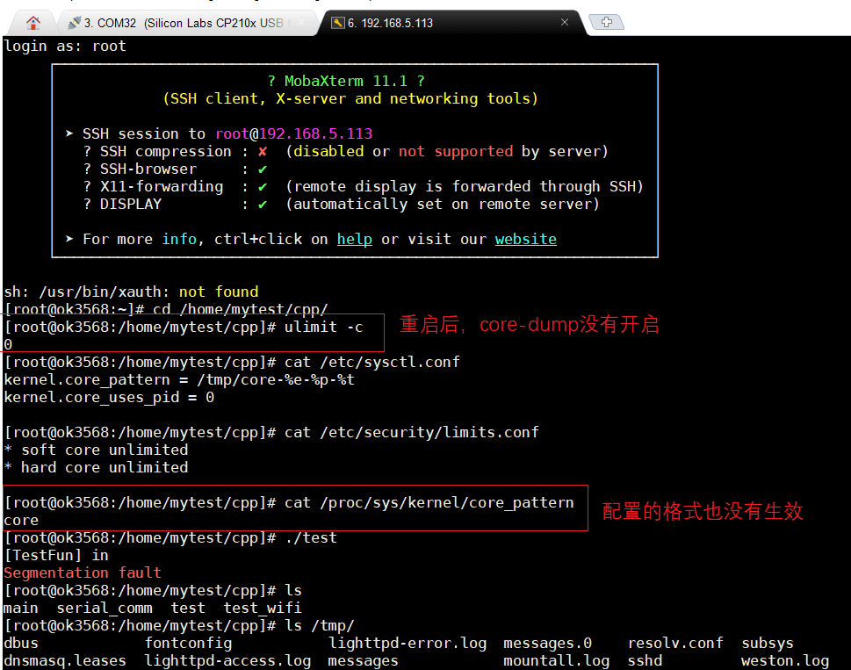Switch to the COM32 Silicon Labs tab
The width and height of the screenshot is (851, 670).
[187, 23]
